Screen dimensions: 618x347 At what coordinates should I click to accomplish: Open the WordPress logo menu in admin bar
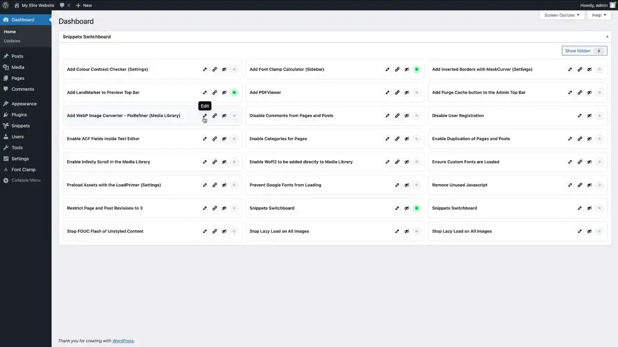click(x=6, y=5)
